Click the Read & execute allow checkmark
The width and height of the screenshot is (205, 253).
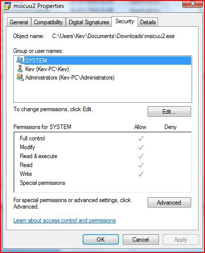coord(141,156)
